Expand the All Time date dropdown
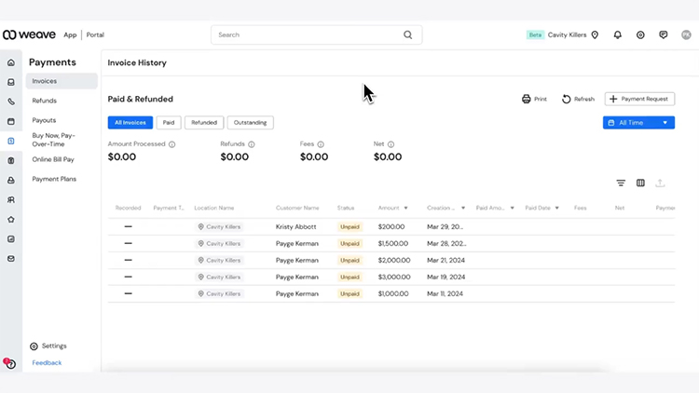699x393 pixels. click(x=638, y=123)
